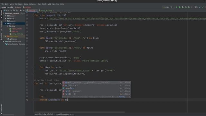The height and width of the screenshot is (116, 206).
Task: Choose complex from the autocomplete list
Action: (97, 88)
